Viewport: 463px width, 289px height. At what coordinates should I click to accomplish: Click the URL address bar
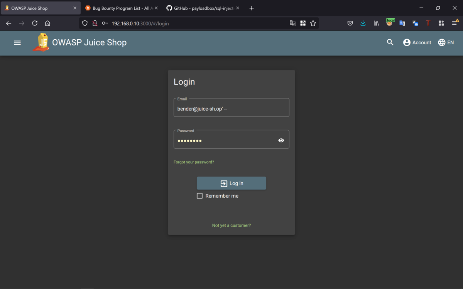(x=199, y=23)
